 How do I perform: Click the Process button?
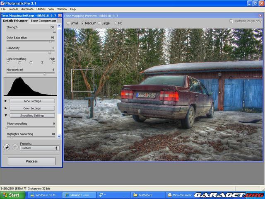(31, 161)
